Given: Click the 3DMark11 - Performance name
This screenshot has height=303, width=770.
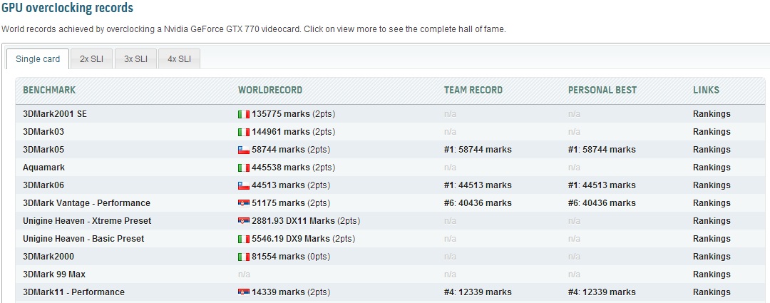Looking at the screenshot, I should tap(73, 292).
